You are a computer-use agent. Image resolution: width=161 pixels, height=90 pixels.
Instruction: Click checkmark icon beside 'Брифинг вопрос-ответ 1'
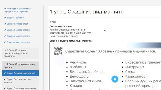pos(5,24)
